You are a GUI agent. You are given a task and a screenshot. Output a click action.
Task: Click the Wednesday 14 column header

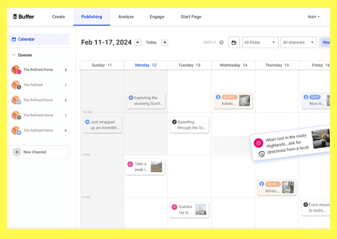(233, 65)
